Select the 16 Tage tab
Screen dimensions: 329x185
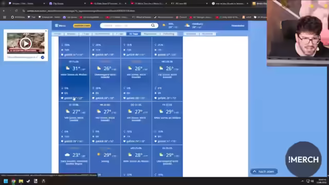coord(134,34)
